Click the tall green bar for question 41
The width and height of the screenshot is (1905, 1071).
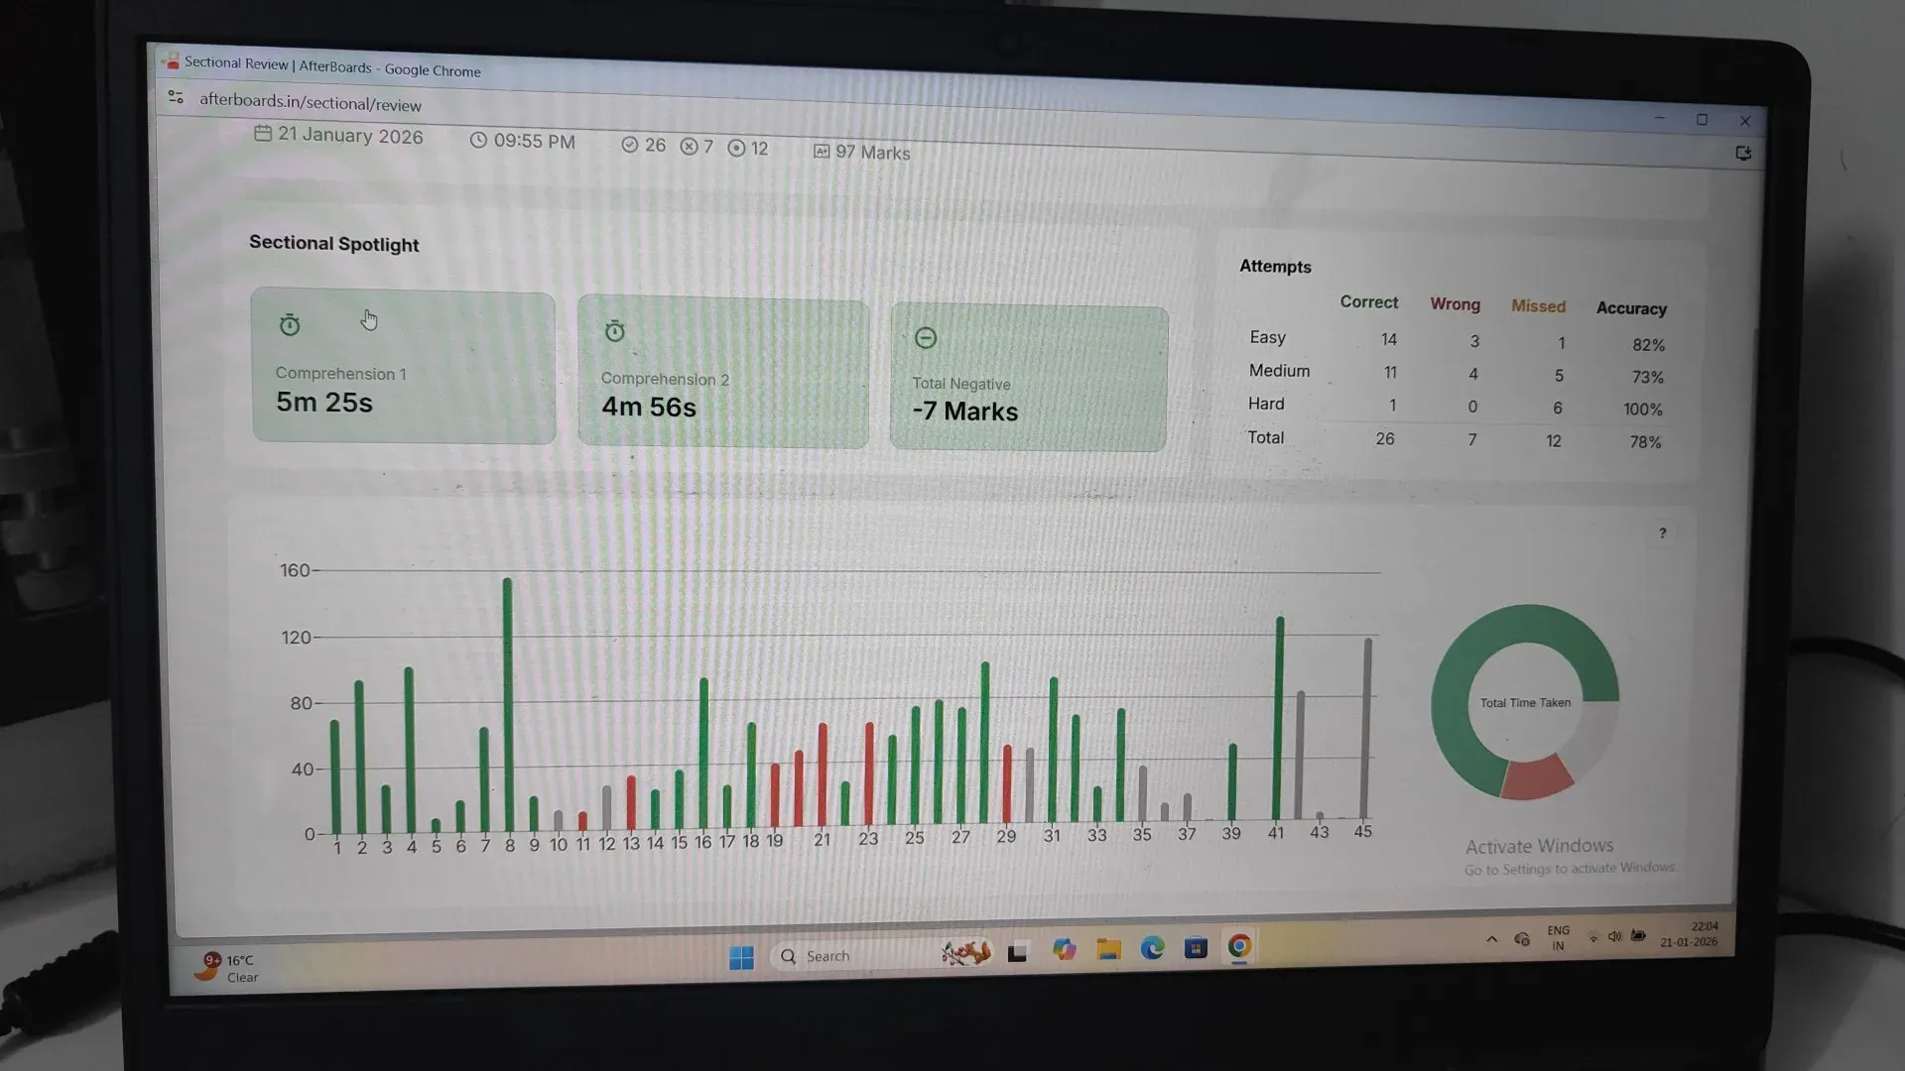[1279, 718]
